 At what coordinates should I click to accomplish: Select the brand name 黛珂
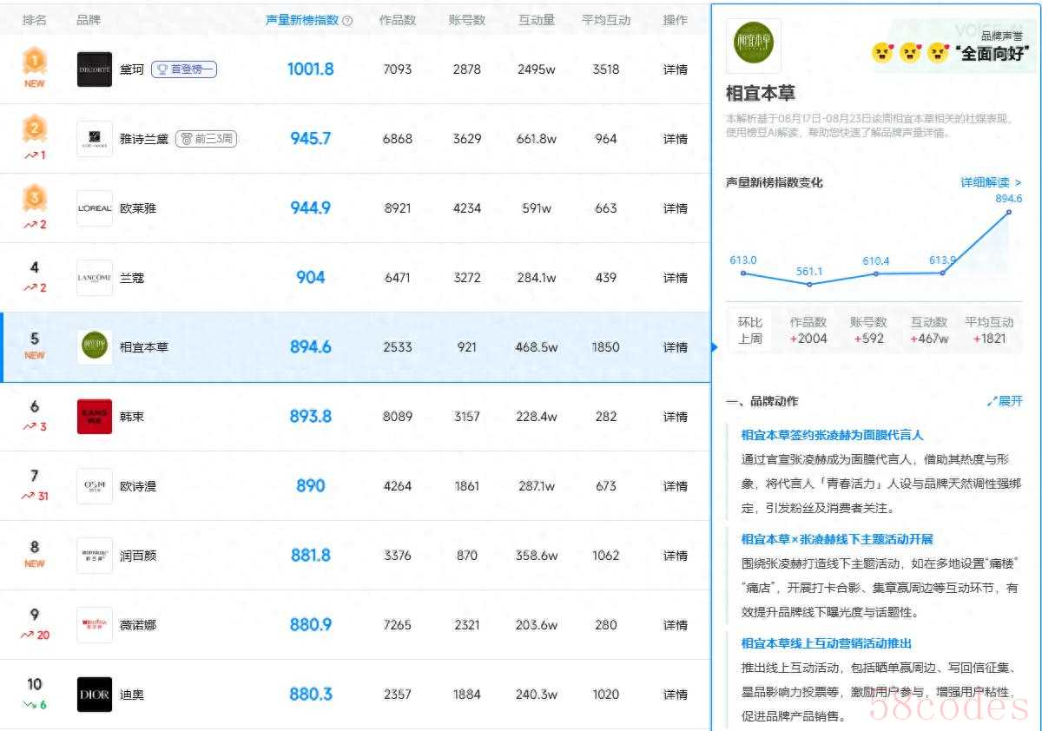coord(132,69)
